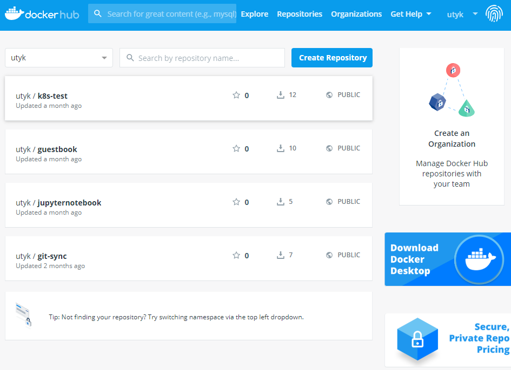Open the Explore page
Screen dimensions: 511x370
coord(255,14)
